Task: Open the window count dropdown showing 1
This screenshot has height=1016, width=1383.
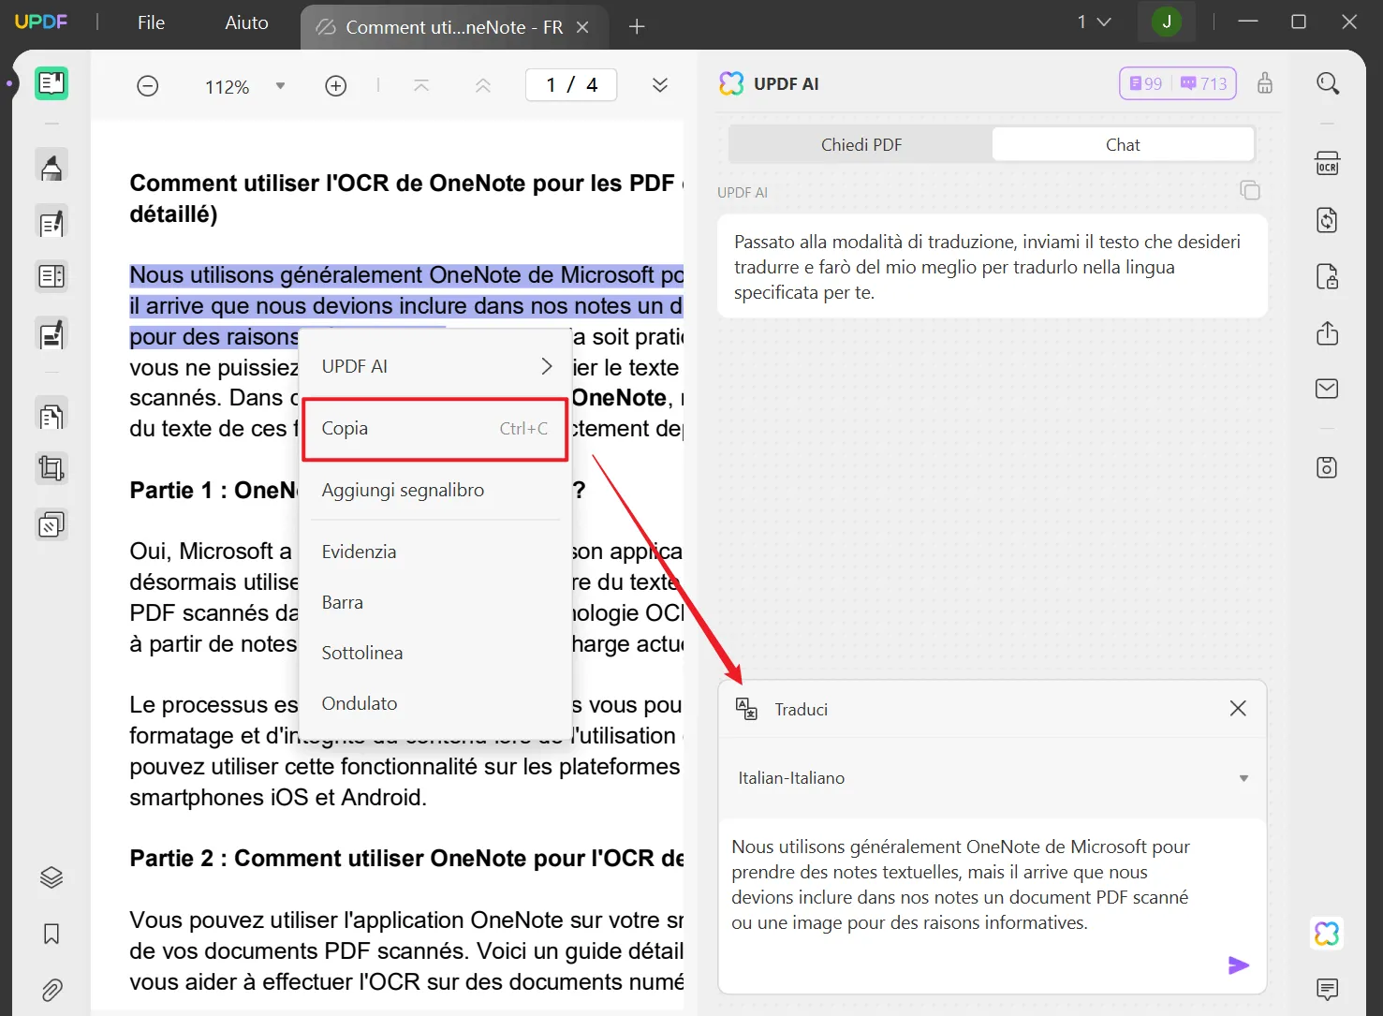Action: pyautogui.click(x=1094, y=22)
